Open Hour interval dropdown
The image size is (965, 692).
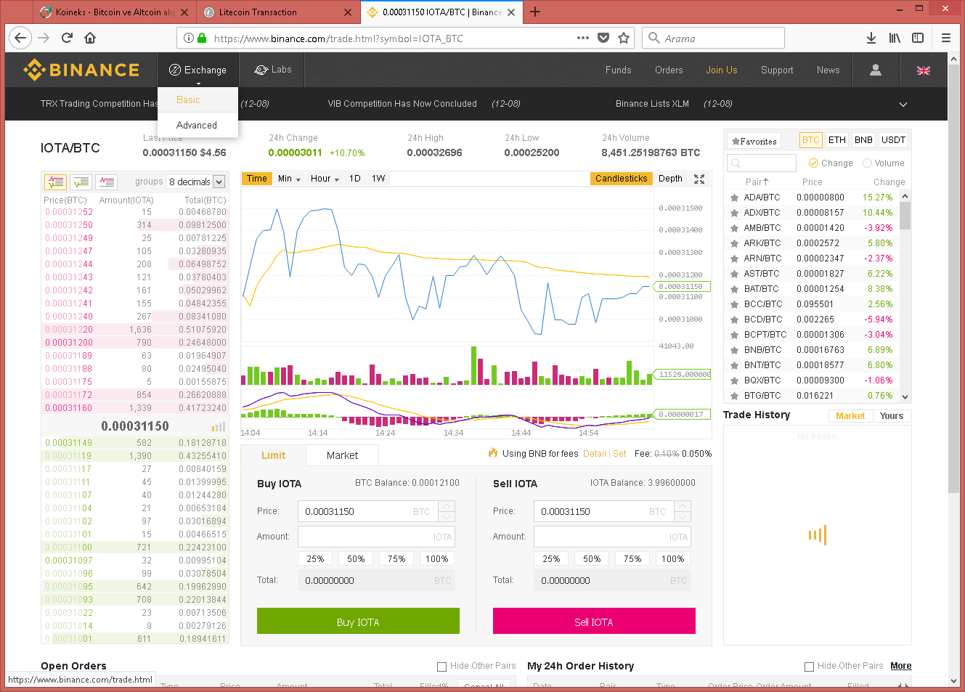325,179
